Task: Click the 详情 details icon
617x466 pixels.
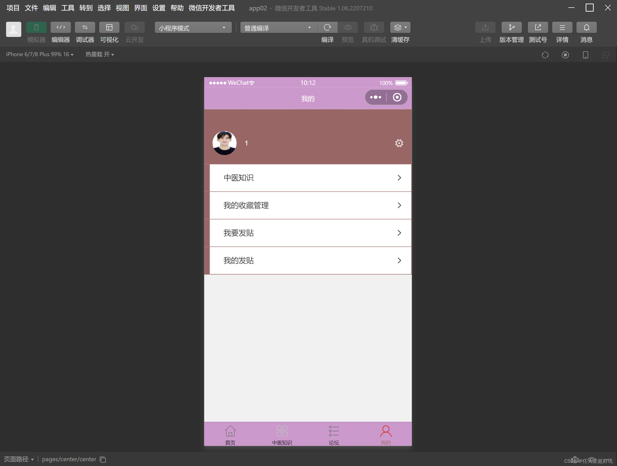Action: click(562, 27)
